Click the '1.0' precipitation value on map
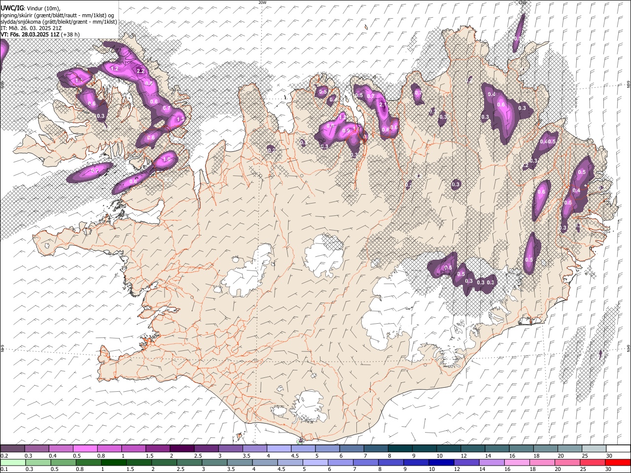631x473 pixels. pos(167,159)
